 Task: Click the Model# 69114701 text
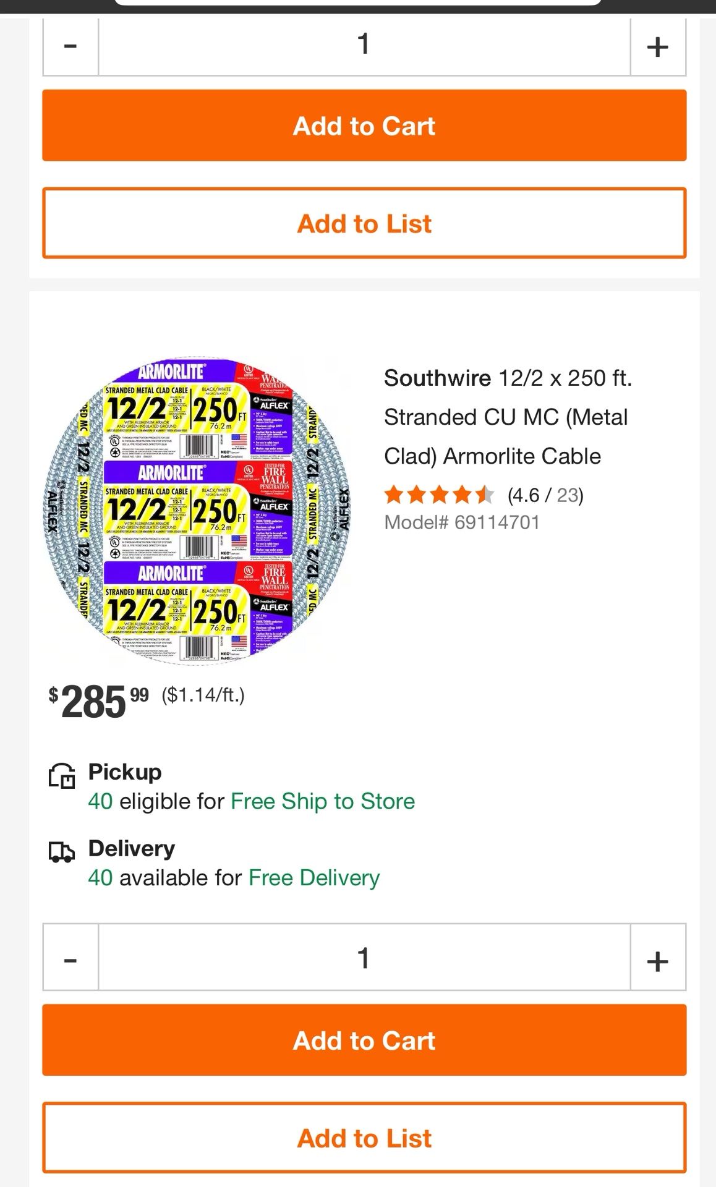(x=462, y=522)
